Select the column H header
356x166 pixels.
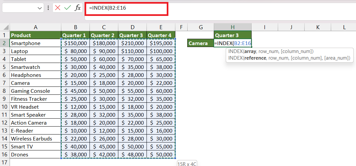coord(232,27)
